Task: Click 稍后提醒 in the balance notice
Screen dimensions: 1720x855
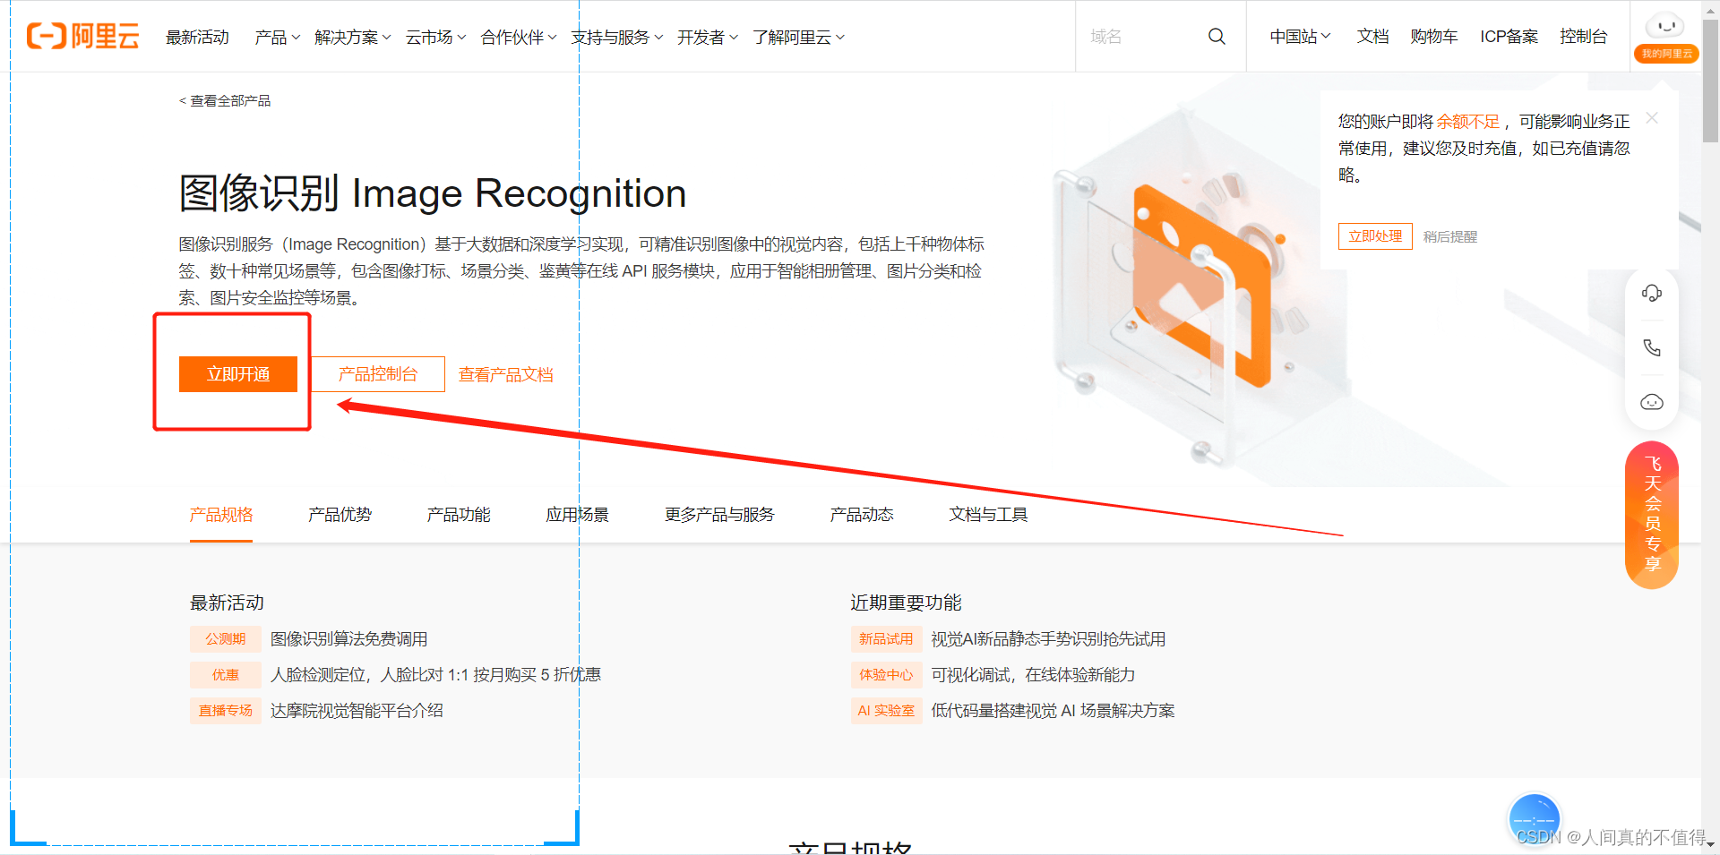Action: 1450,237
